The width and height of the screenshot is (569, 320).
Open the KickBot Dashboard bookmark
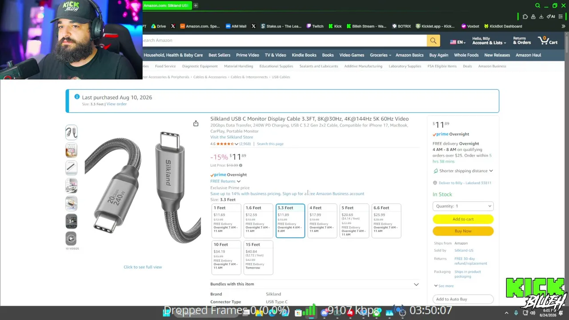pyautogui.click(x=503, y=26)
